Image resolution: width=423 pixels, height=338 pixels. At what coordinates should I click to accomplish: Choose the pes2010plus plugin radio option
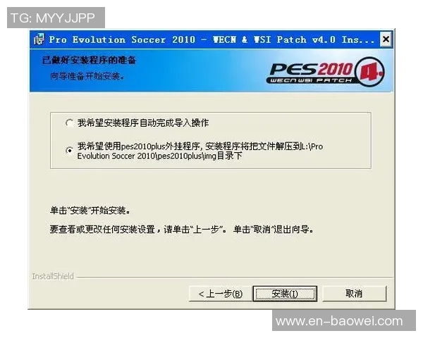click(69, 150)
